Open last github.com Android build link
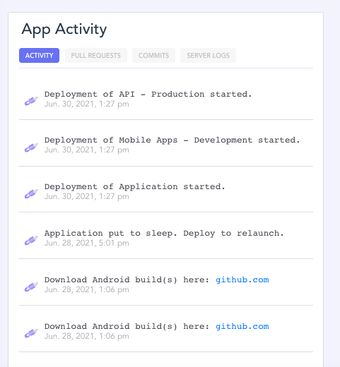340x367 pixels. pyautogui.click(x=242, y=326)
